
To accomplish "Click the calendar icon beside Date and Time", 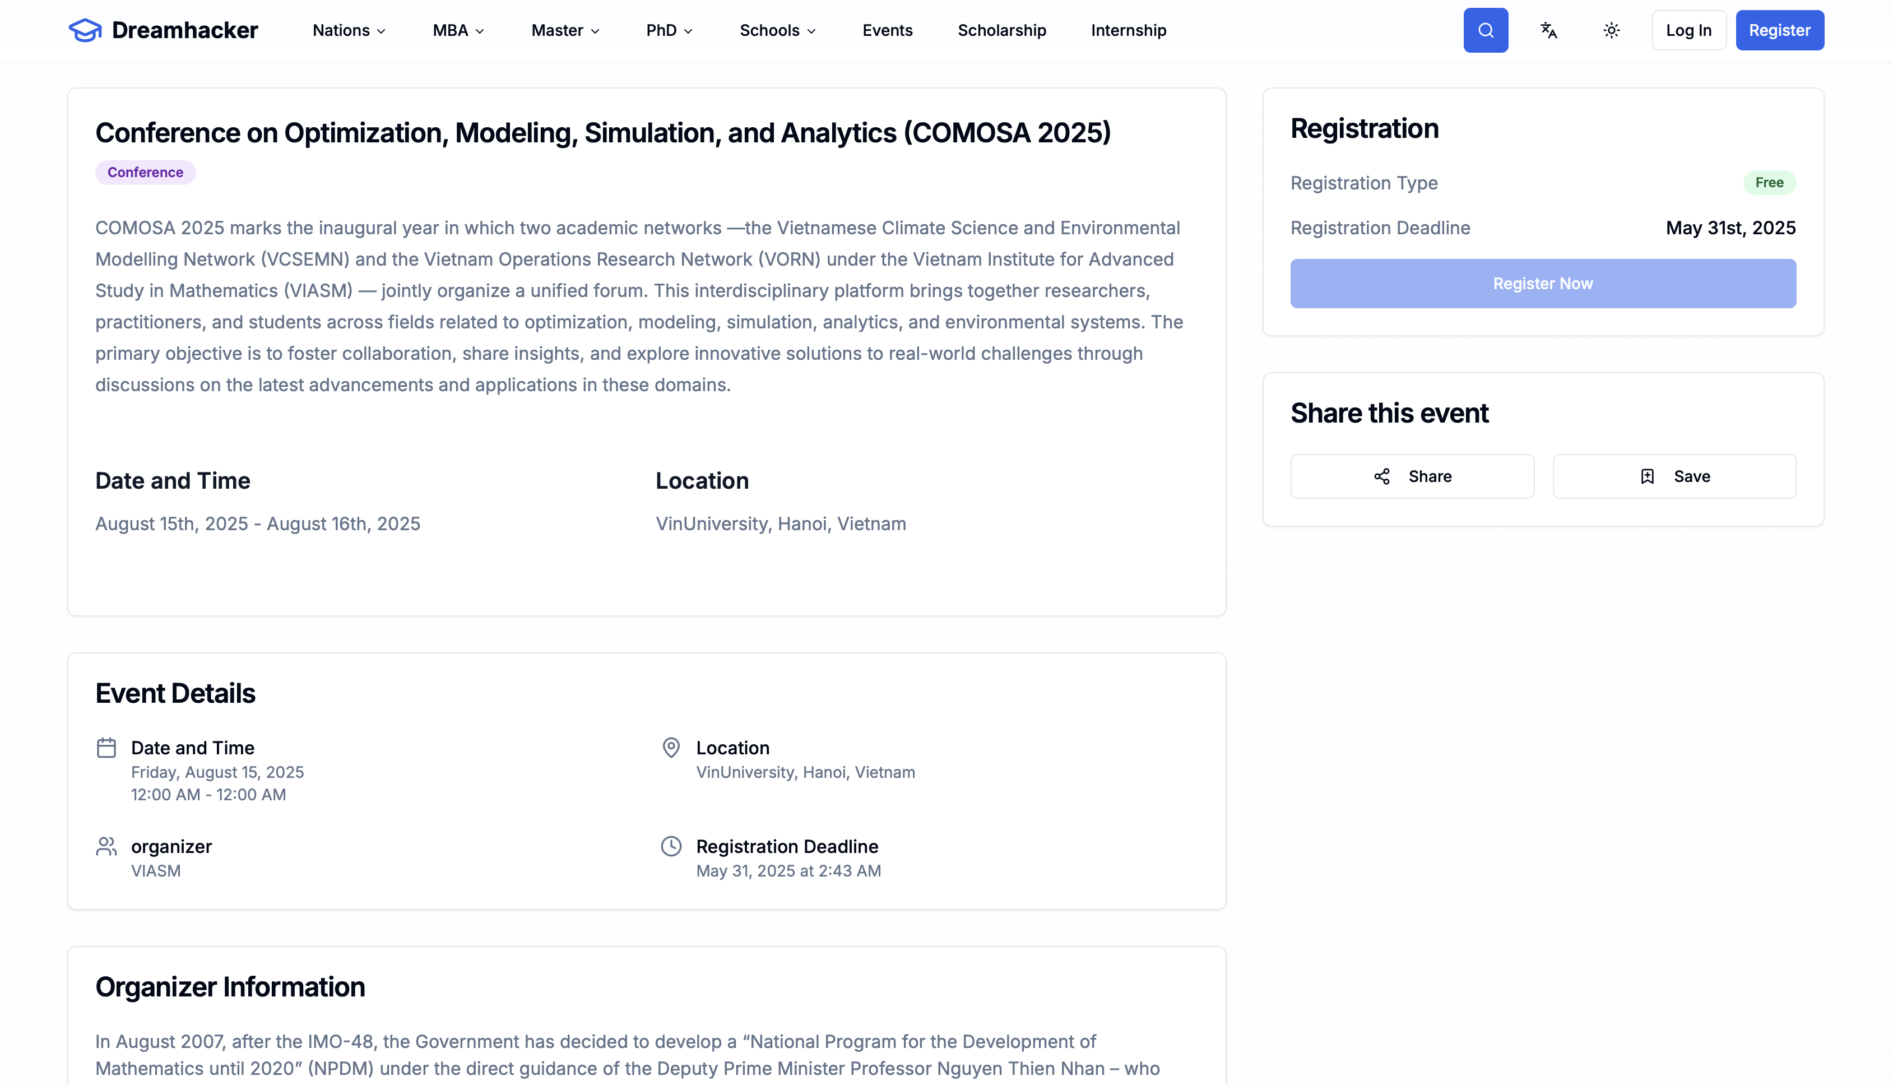I will [x=106, y=748].
